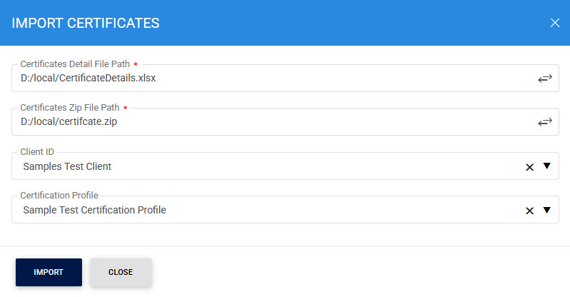This screenshot has height=297, width=570.
Task: Close the Import Certificates dialog with X
Action: click(x=555, y=23)
